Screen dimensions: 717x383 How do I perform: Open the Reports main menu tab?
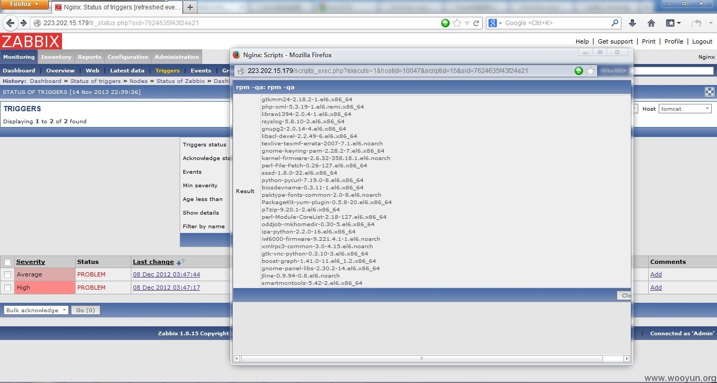(90, 57)
